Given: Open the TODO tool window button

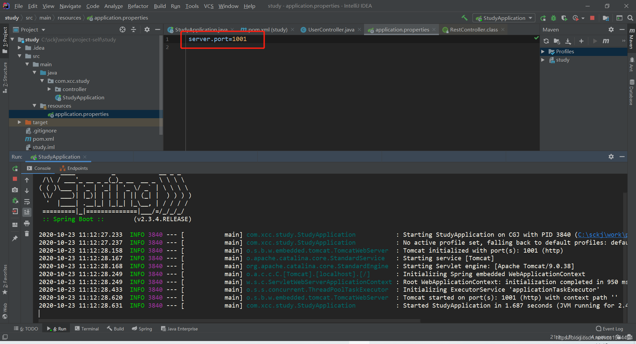Looking at the screenshot, I should coord(26,329).
